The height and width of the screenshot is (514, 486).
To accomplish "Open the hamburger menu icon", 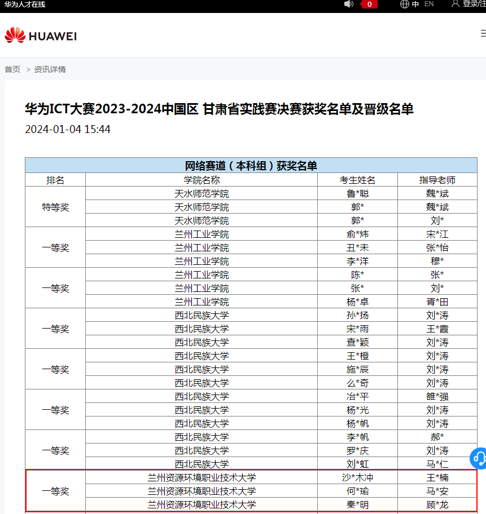I will click(483, 33).
